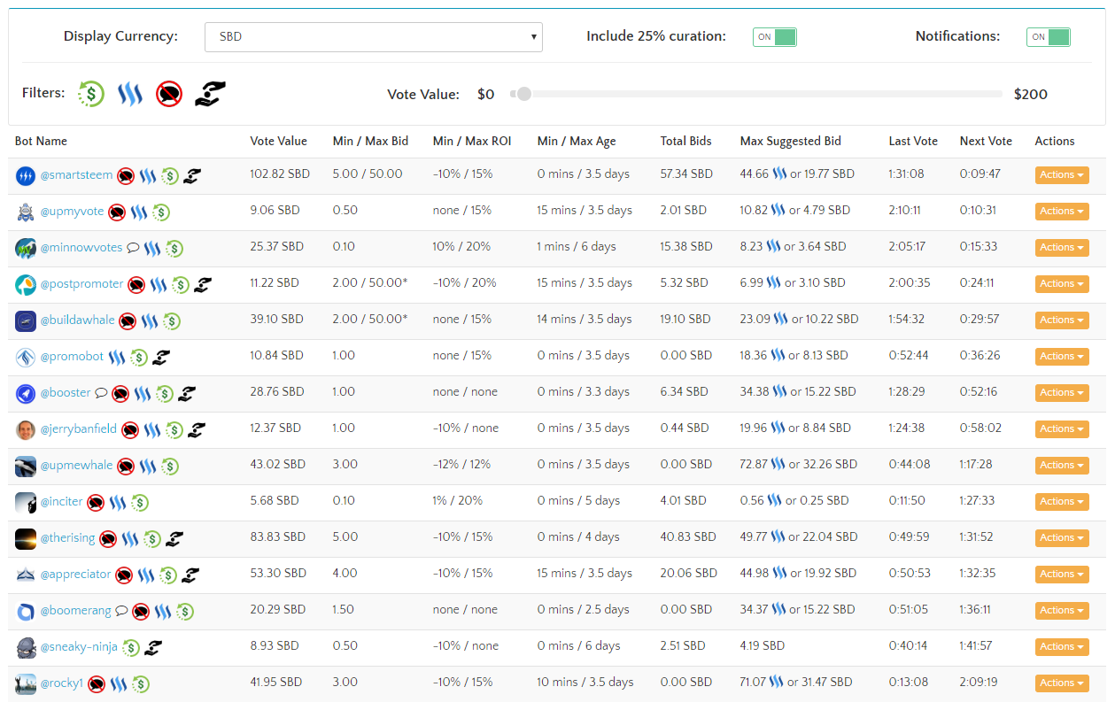Open the @postpromoter bot link

coord(82,284)
